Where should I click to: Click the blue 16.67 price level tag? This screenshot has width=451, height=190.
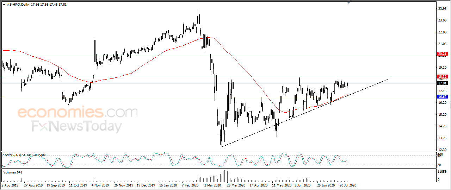pyautogui.click(x=442, y=96)
